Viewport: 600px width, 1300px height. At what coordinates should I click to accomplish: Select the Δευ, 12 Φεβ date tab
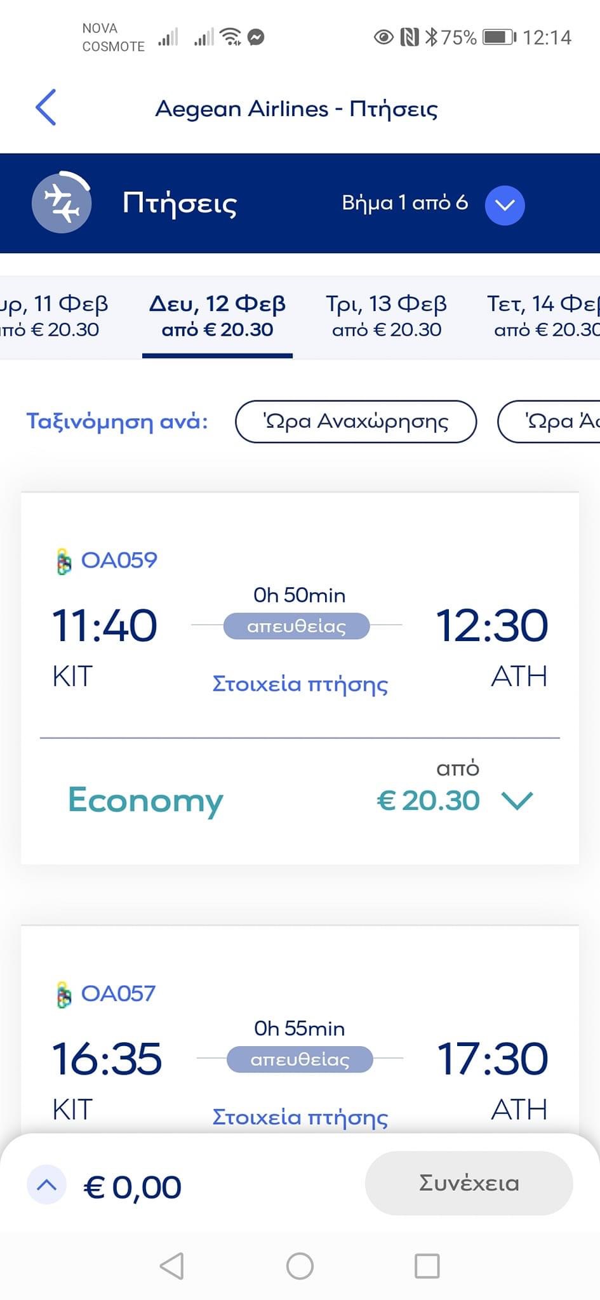click(217, 316)
